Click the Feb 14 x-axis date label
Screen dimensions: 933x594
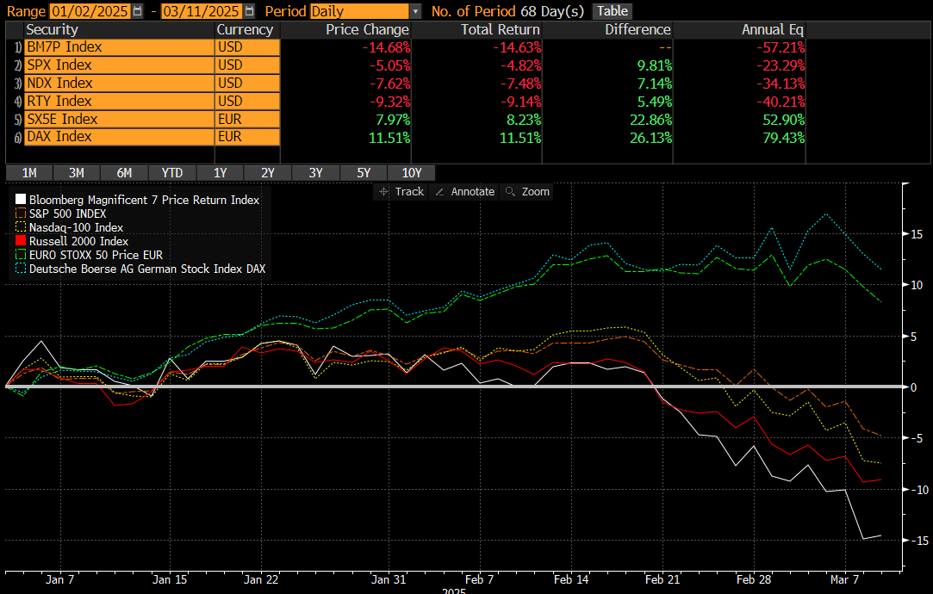[570, 579]
